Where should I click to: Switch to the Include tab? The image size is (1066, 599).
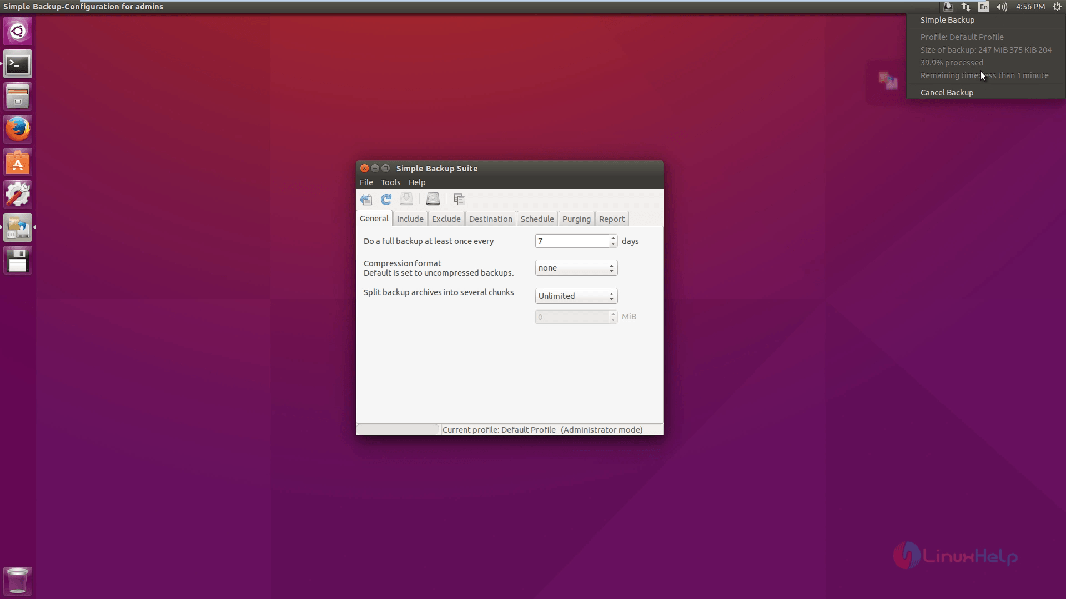click(x=410, y=219)
